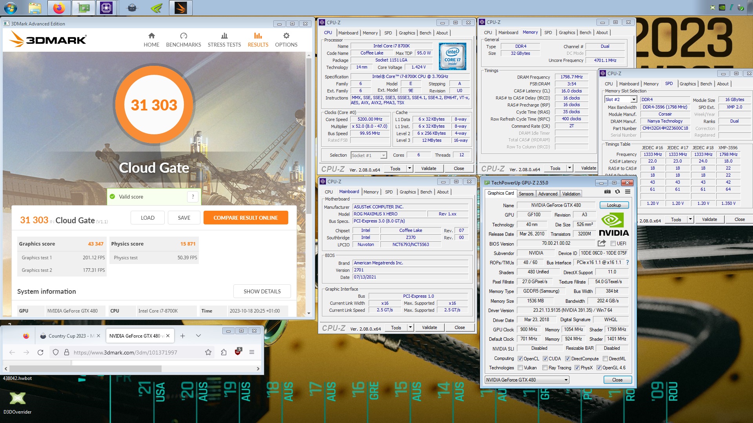
Task: Open 3DMark Results section
Action: click(x=258, y=40)
